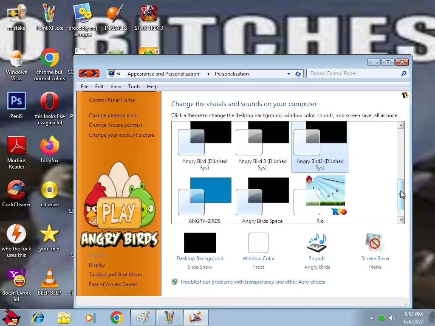
Task: Click the forward arrow in Personalization window
Action: [94, 73]
